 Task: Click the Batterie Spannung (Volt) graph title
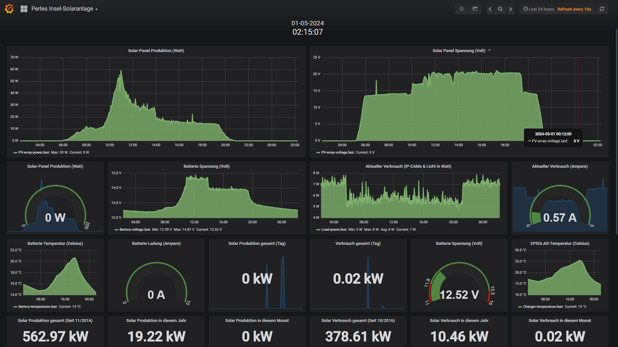206,166
